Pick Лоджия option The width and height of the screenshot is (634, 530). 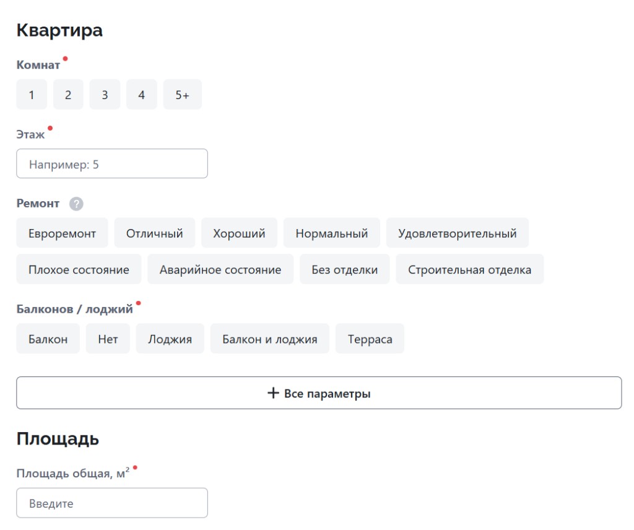170,339
